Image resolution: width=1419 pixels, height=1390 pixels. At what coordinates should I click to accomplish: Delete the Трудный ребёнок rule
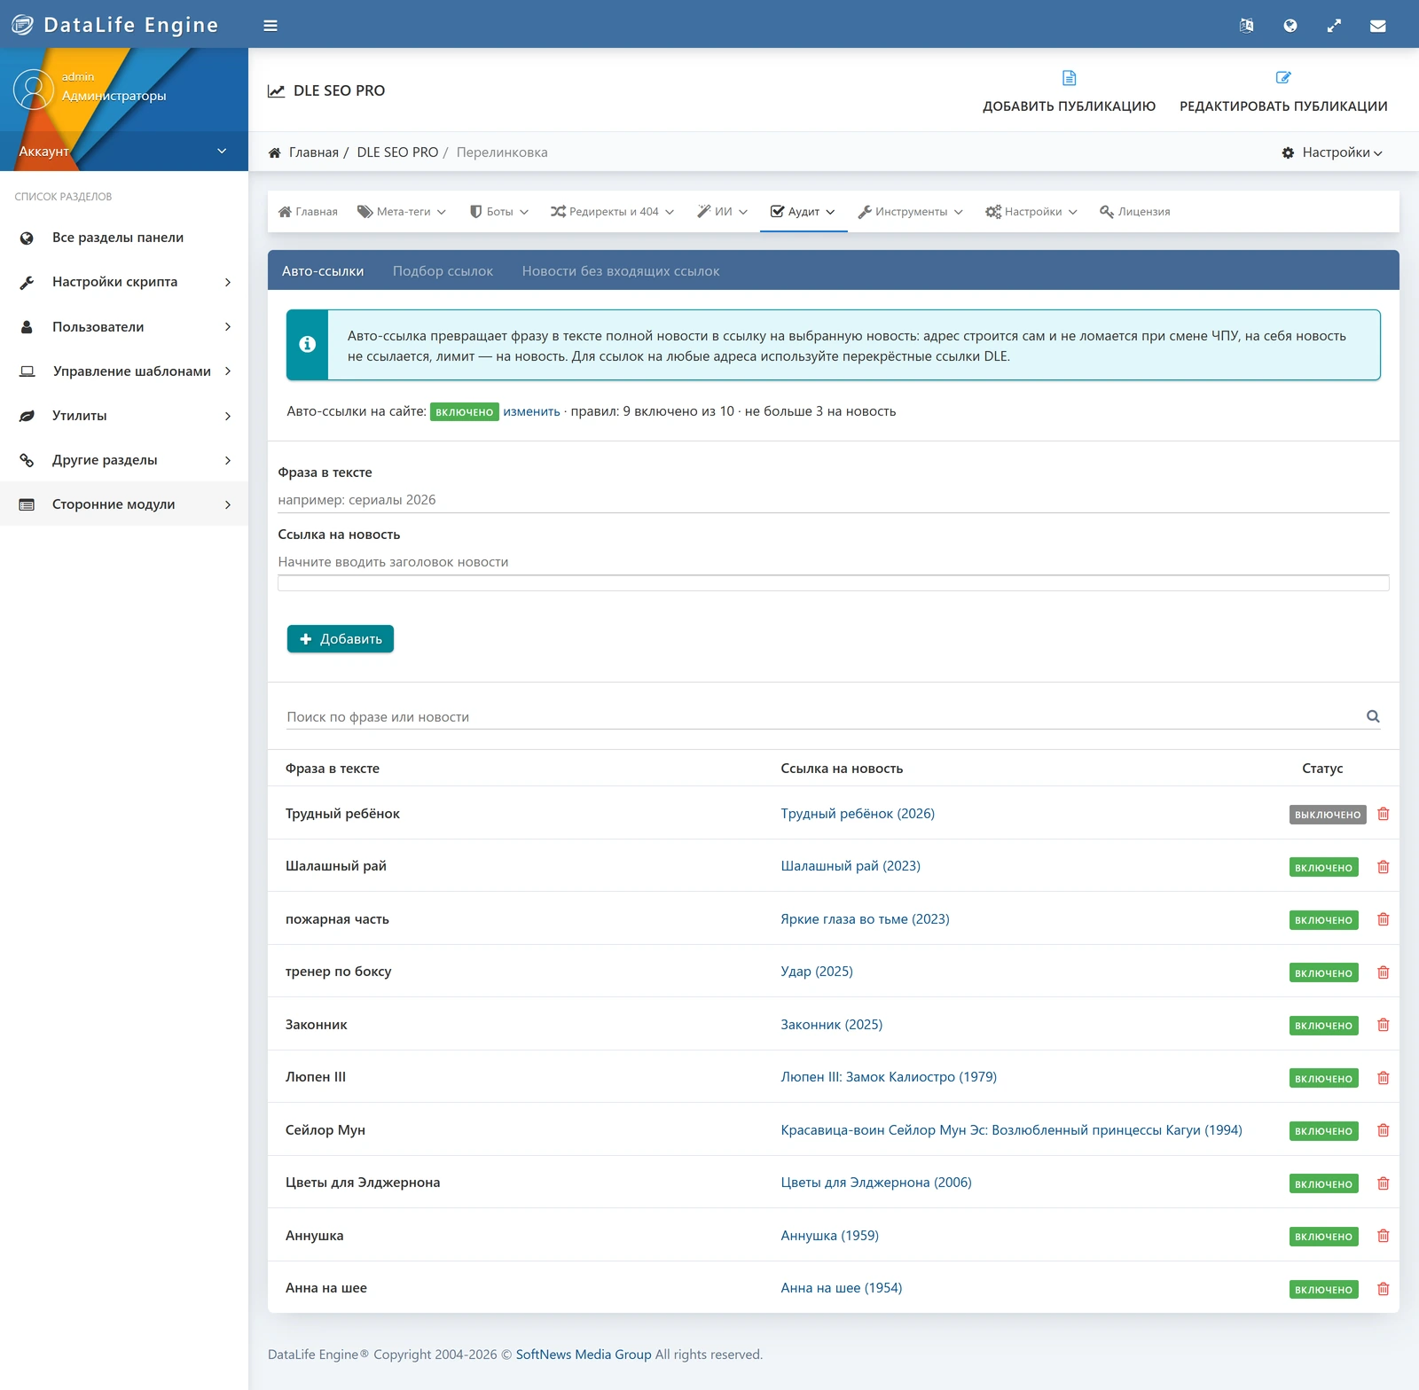pyautogui.click(x=1384, y=814)
